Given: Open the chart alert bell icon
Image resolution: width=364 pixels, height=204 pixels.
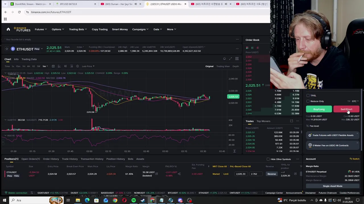Looking at the screenshot, I should point(224,59).
